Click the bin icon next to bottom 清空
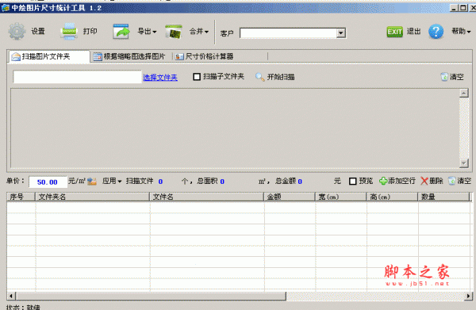 click(x=451, y=181)
